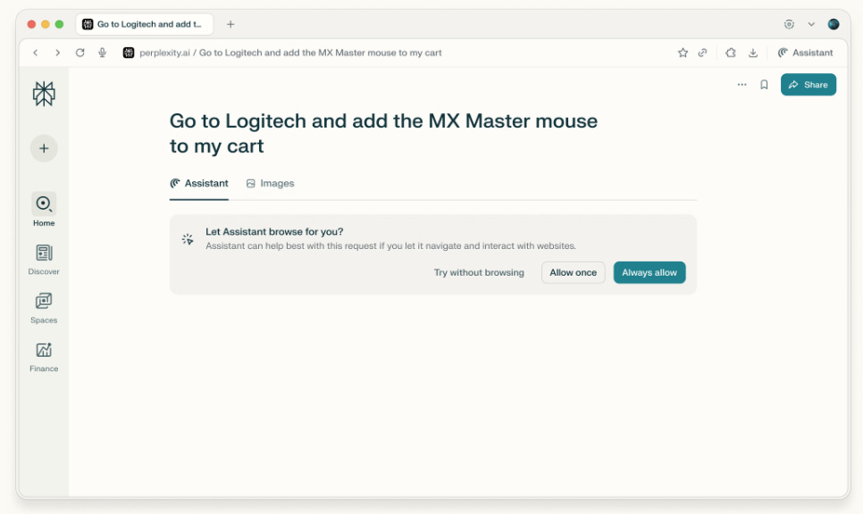Viewport: 863px width, 514px height.
Task: Open the extensions puzzle icon
Action: [731, 53]
